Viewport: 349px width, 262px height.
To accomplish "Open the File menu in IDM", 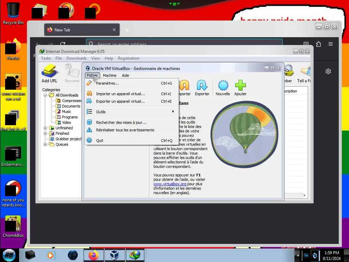I will point(59,58).
